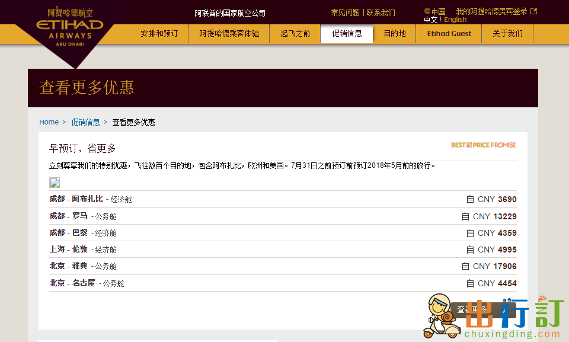Click the external link icon beside 贵宾登录

533,11
